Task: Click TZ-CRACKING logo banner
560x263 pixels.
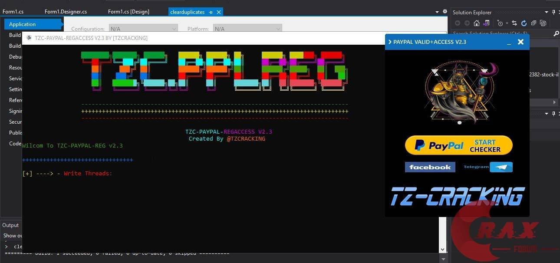Action: click(458, 197)
